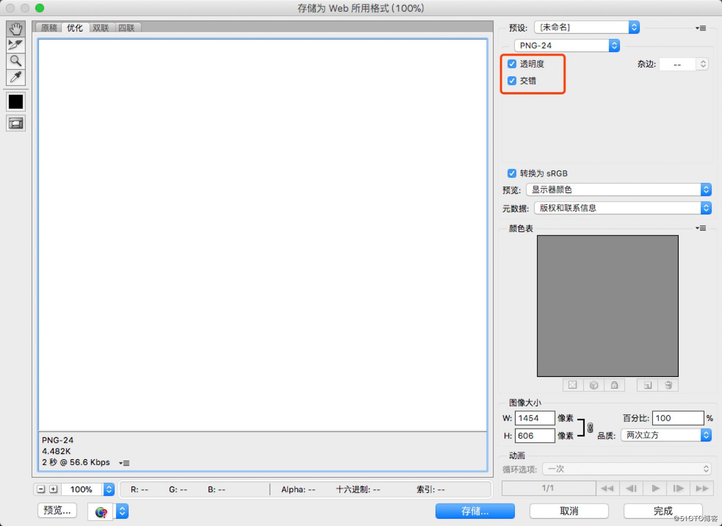This screenshot has width=722, height=526.
Task: Click the web-safe shift cube icon
Action: pos(594,385)
